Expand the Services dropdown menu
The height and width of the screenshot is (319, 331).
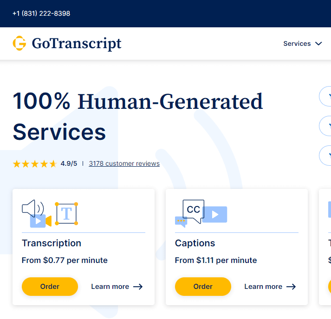[x=303, y=44]
